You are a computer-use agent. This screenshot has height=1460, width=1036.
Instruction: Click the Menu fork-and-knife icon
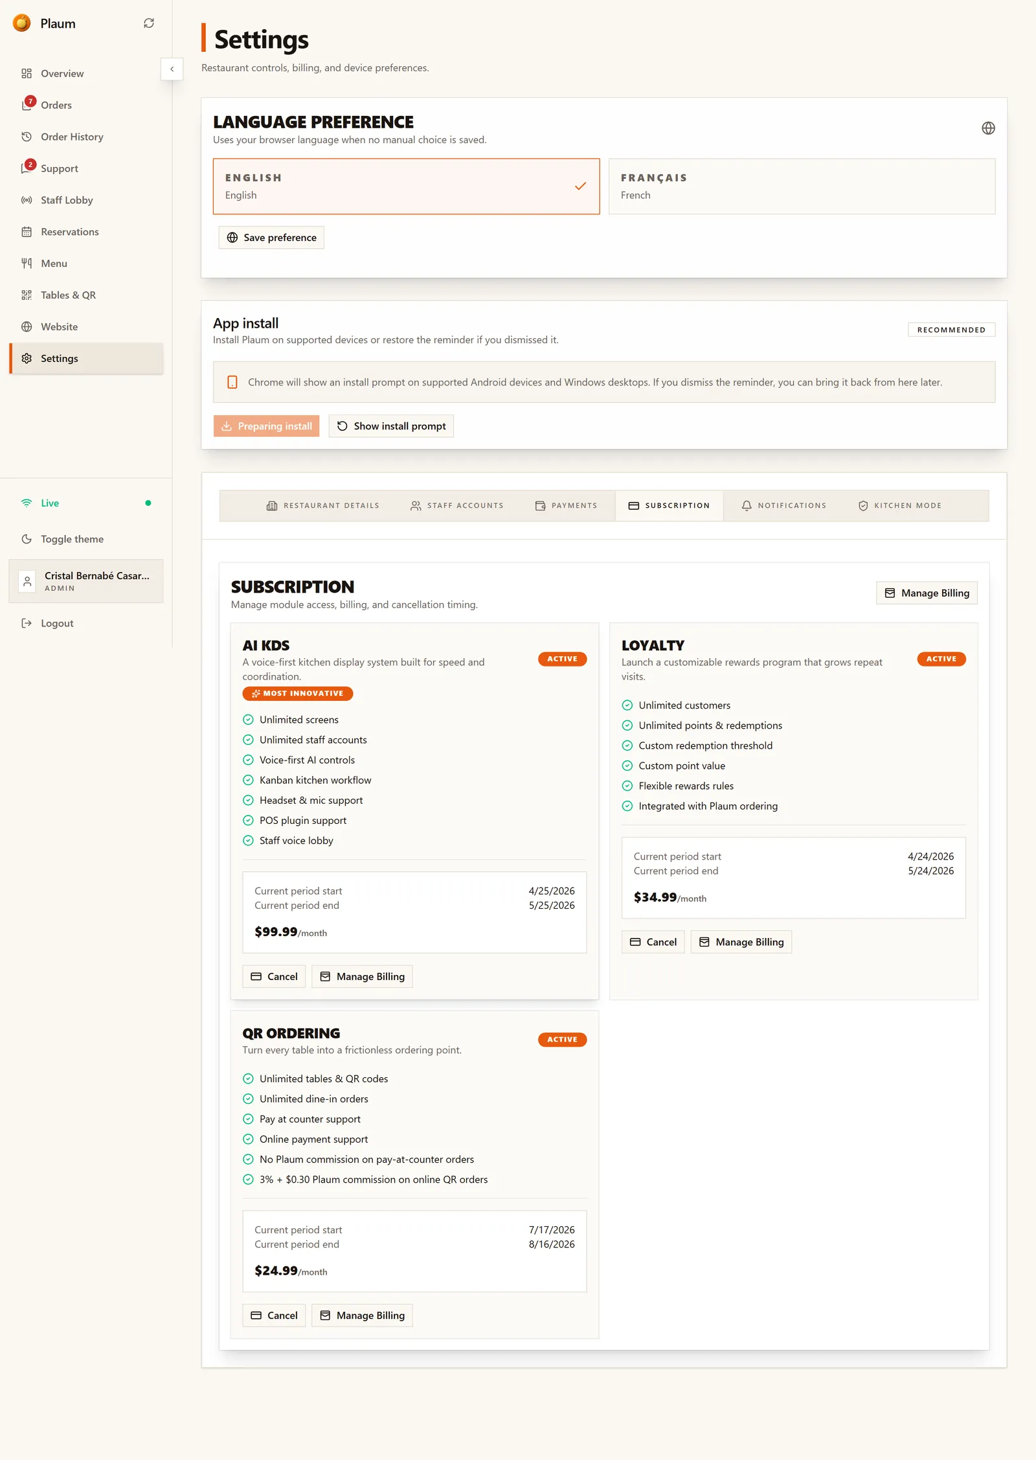(x=27, y=264)
